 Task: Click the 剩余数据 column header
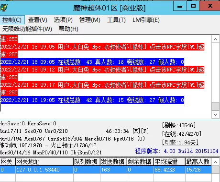140,162
